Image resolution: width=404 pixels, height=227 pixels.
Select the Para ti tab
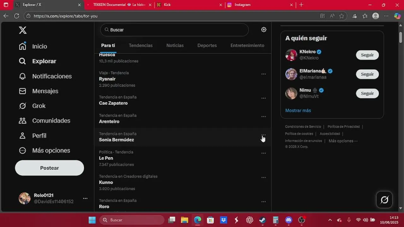(108, 45)
